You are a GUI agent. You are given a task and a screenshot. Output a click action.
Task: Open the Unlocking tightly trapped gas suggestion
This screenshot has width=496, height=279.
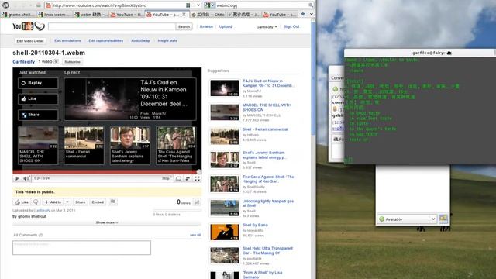click(x=268, y=203)
